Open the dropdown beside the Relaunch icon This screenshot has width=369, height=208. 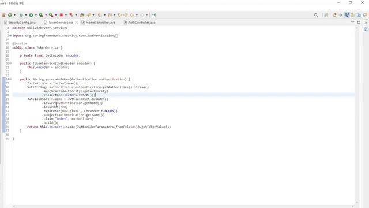(x=76, y=15)
